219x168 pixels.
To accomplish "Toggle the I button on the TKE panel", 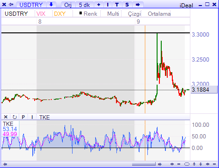I will click(x=32, y=117).
